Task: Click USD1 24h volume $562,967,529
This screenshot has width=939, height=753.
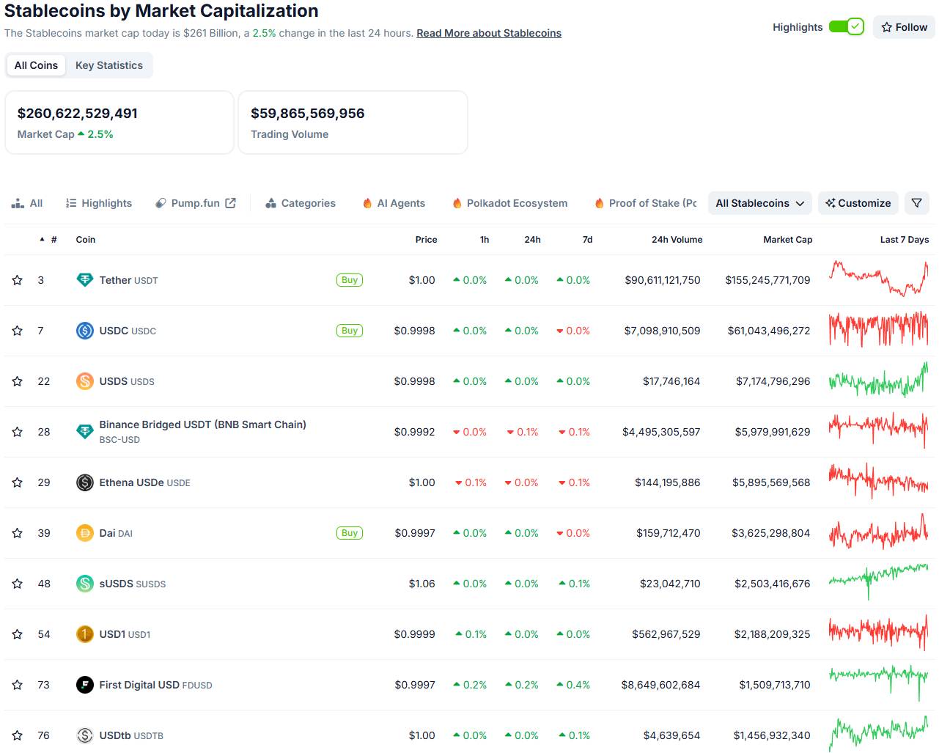Action: [x=666, y=634]
